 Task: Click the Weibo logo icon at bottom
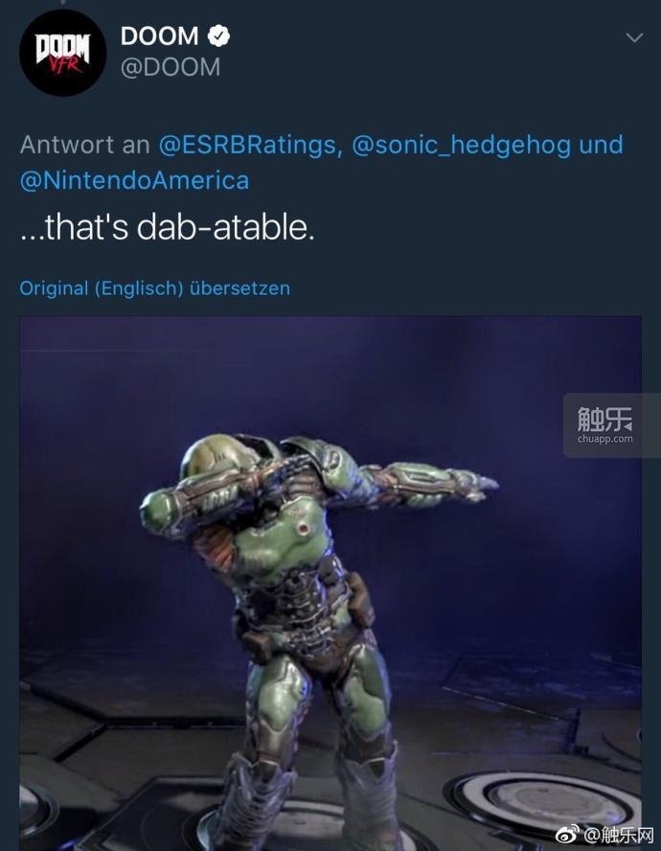coord(569,835)
